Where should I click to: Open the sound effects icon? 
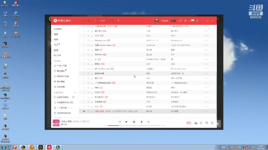pyautogui.click(x=196, y=123)
